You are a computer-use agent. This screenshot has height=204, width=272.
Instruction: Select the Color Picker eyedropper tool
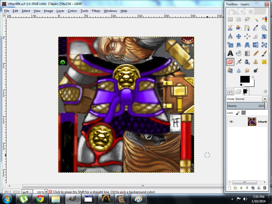(x=256, y=28)
